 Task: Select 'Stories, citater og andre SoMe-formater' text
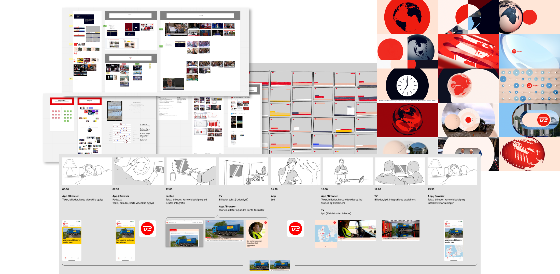tap(242, 210)
